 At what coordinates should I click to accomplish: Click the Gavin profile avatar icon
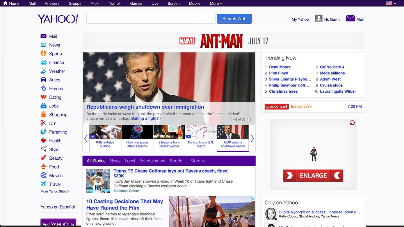pos(319,18)
